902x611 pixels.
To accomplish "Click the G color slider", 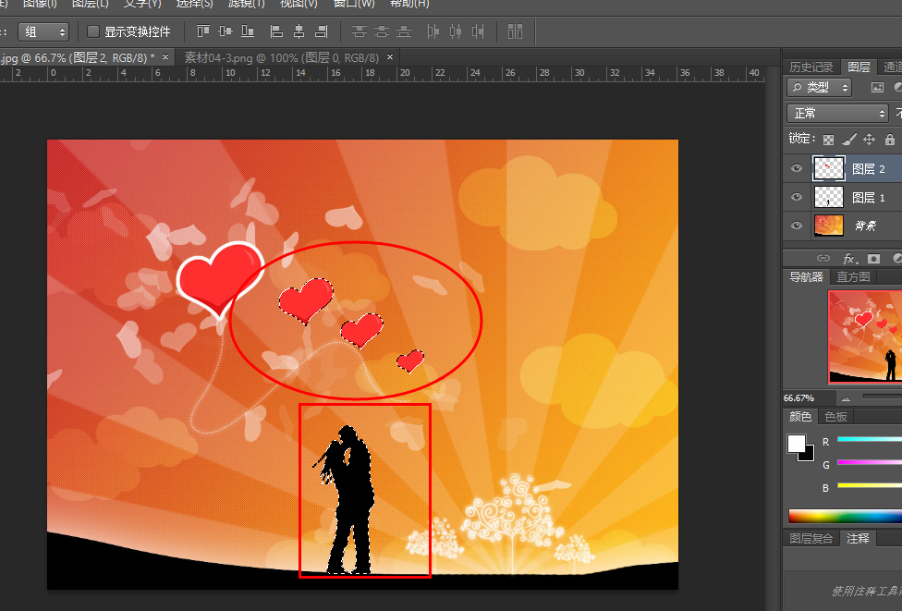I will (x=870, y=462).
